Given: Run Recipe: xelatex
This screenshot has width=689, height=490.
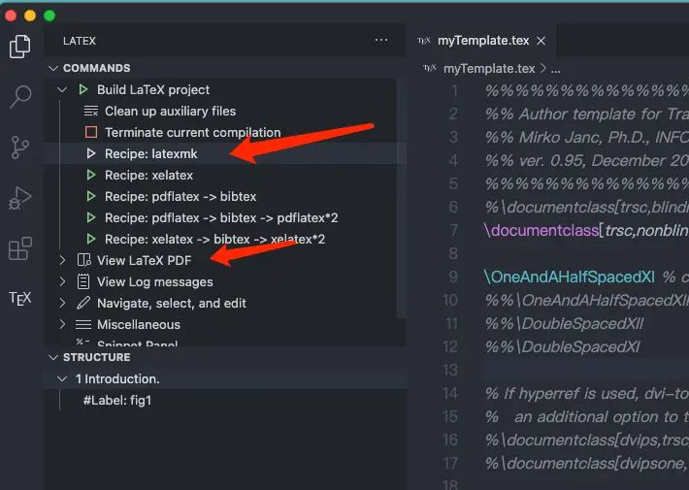Looking at the screenshot, I should coord(149,175).
